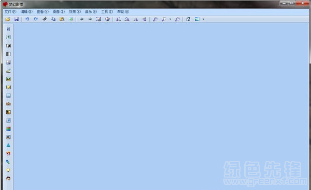Go to next image with right arrow
The image size is (311, 190).
point(90,19)
